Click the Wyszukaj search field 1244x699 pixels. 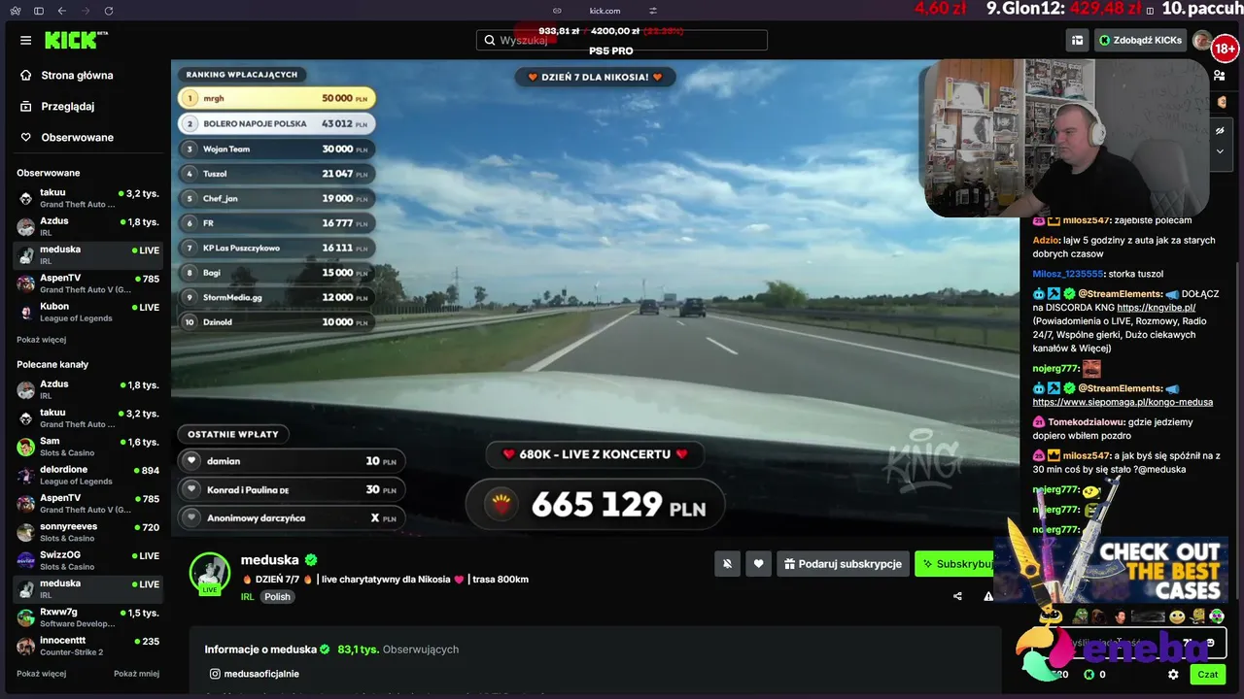click(x=622, y=40)
